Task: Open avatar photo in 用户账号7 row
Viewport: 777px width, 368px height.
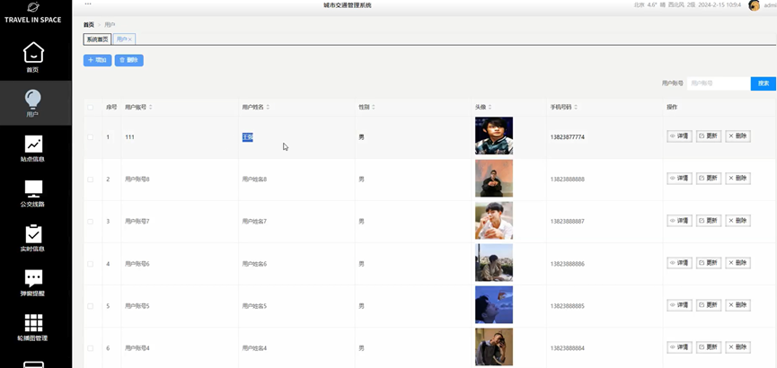Action: point(494,221)
